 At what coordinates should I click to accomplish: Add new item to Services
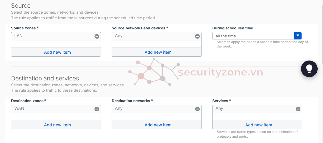tap(259, 125)
